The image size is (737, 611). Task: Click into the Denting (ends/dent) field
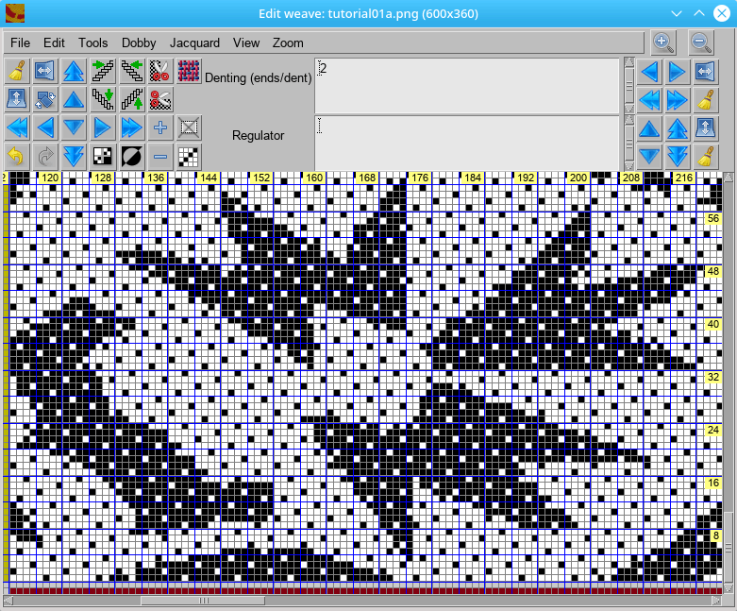point(467,86)
